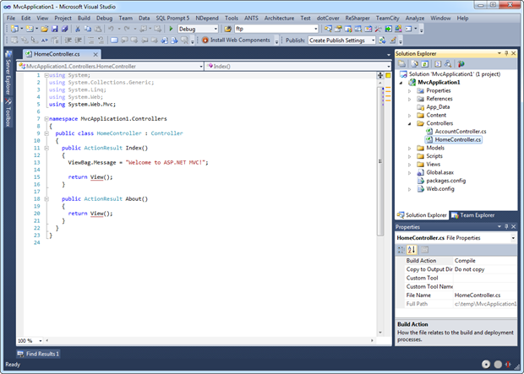The width and height of the screenshot is (524, 374).
Task: Click the View Class Diagram icon in Solution Explorer
Action: pos(447,64)
